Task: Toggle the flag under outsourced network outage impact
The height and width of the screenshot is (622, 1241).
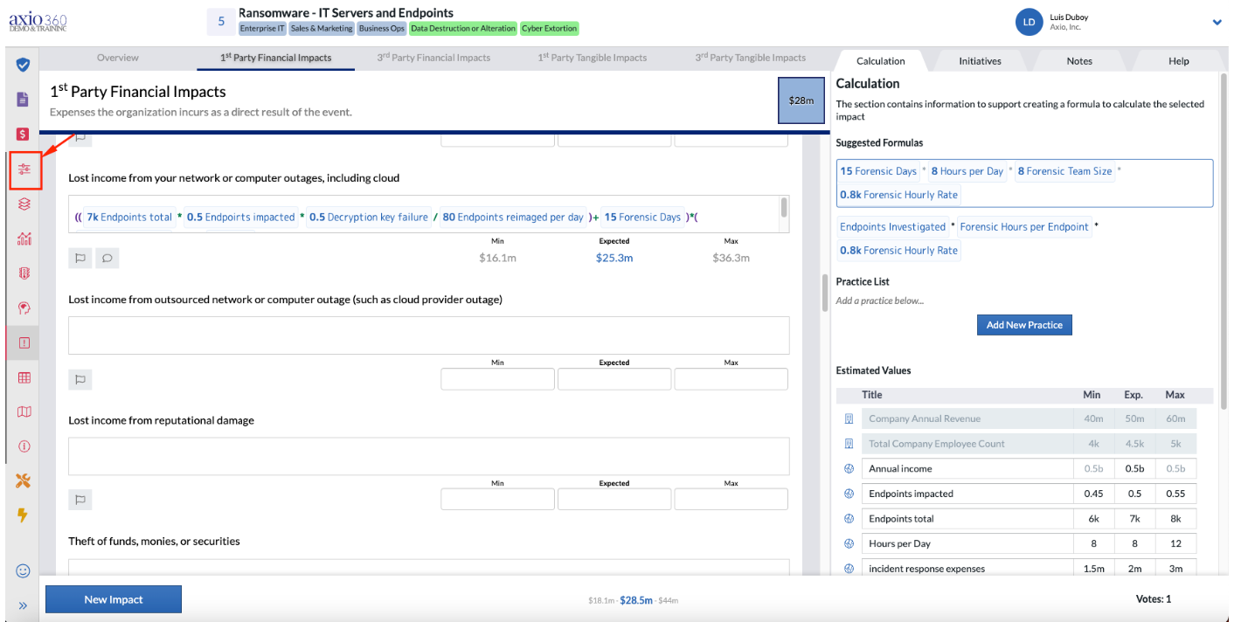Action: tap(80, 379)
